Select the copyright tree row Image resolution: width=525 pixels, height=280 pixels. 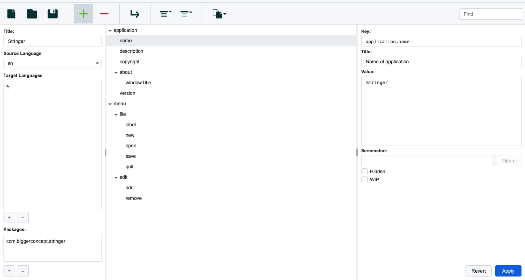(x=231, y=62)
